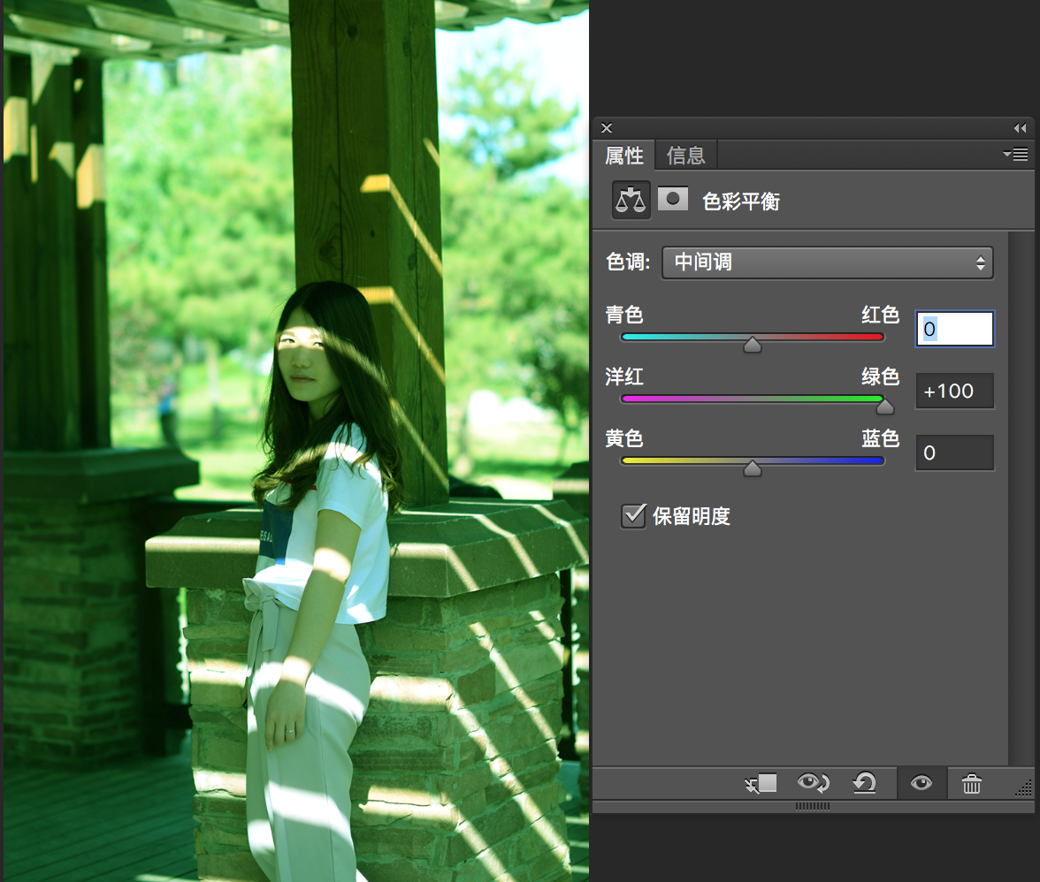This screenshot has width=1040, height=882.
Task: Open the 色调 中间调 dropdown
Action: [827, 262]
